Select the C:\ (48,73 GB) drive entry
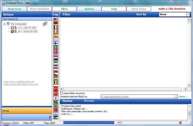This screenshot has height=126, width=193. [x=27, y=28]
